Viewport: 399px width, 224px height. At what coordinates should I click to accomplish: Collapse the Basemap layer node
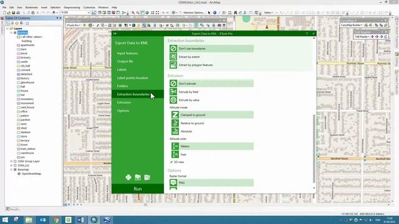pos(11,169)
